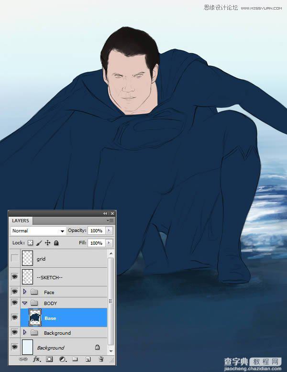Screen dimensions: 287x372
Task: Collapse Layers panel to icons
Action: tap(105, 214)
